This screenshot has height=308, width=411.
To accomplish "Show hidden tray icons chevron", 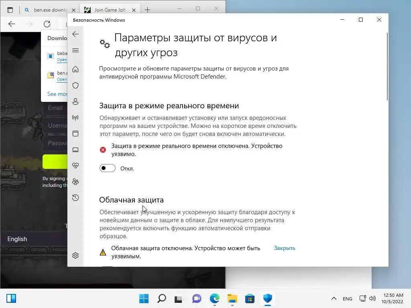I will pyautogui.click(x=334, y=298).
